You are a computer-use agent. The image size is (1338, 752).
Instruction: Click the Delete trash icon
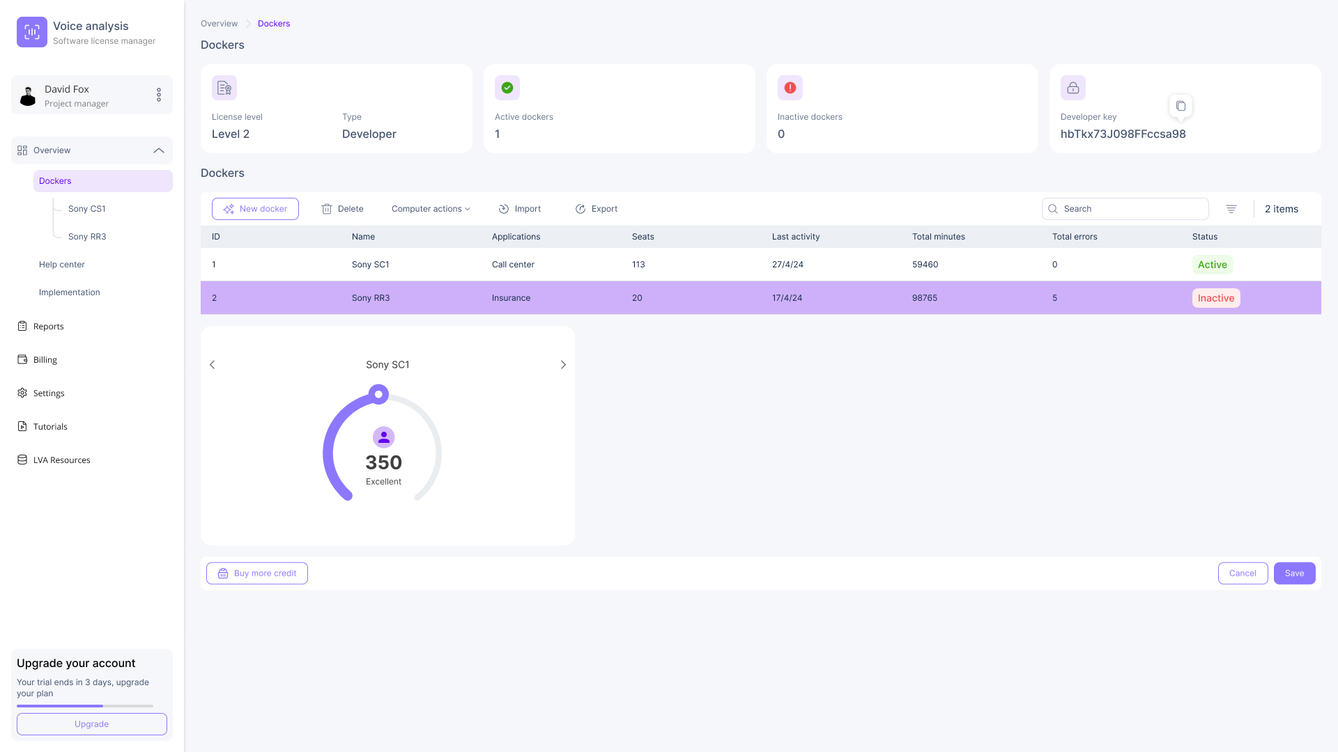pyautogui.click(x=327, y=209)
